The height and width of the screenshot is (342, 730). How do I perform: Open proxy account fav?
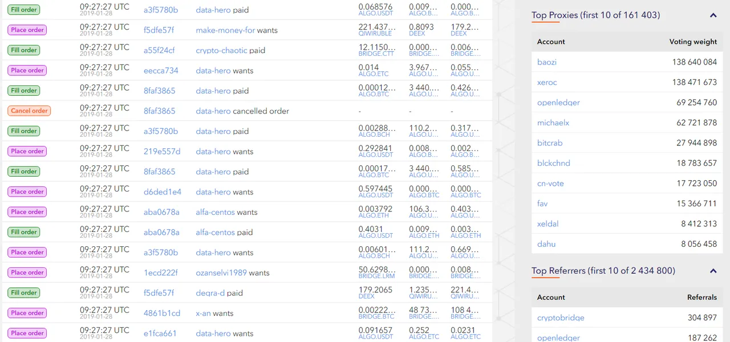pyautogui.click(x=542, y=203)
